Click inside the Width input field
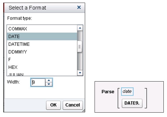The image size is (167, 117). [x=38, y=82]
